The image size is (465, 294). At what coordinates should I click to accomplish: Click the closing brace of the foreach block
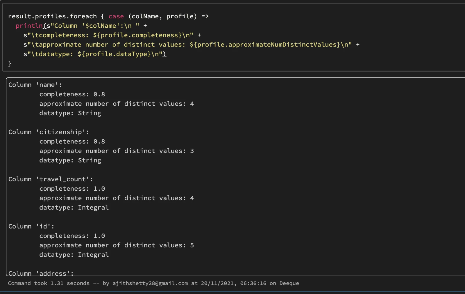click(x=10, y=63)
